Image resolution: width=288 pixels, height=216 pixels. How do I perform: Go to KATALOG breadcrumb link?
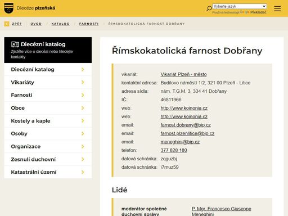pyautogui.click(x=60, y=24)
